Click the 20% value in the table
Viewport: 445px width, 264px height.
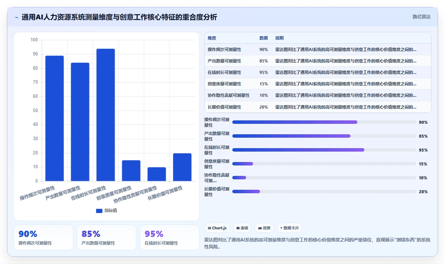264,107
